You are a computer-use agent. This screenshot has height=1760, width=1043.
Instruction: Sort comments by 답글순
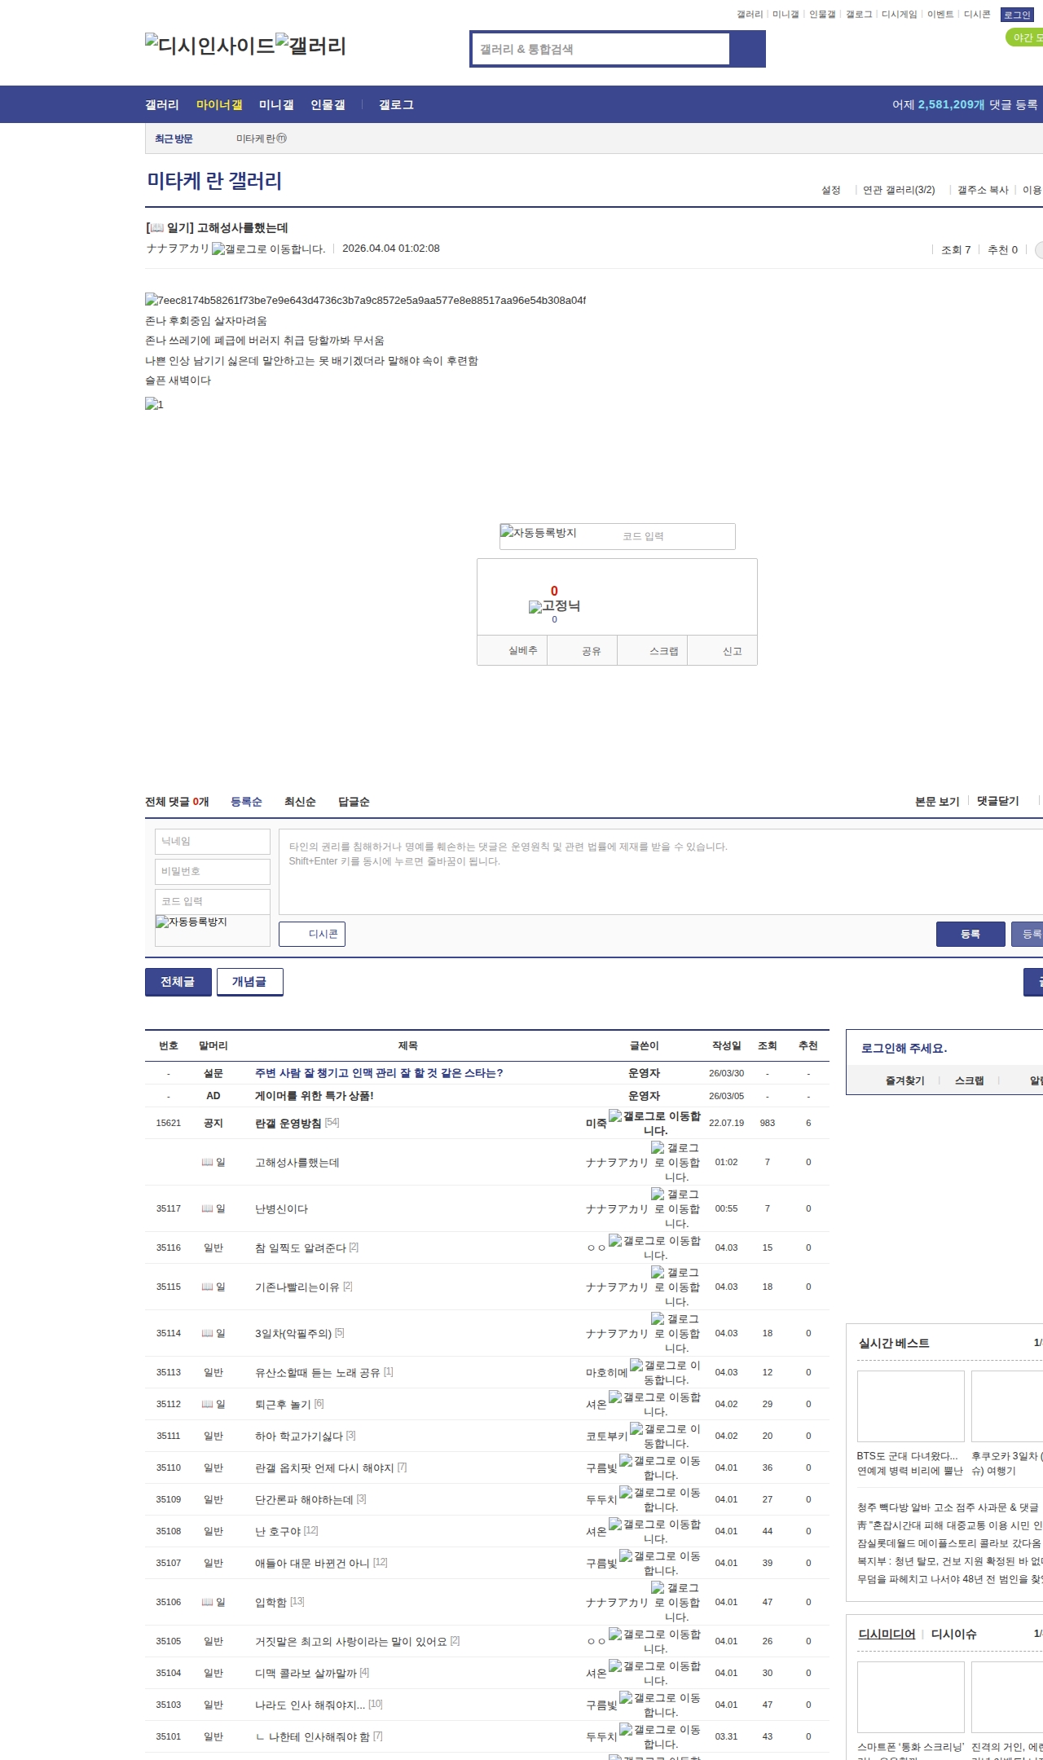click(x=354, y=802)
